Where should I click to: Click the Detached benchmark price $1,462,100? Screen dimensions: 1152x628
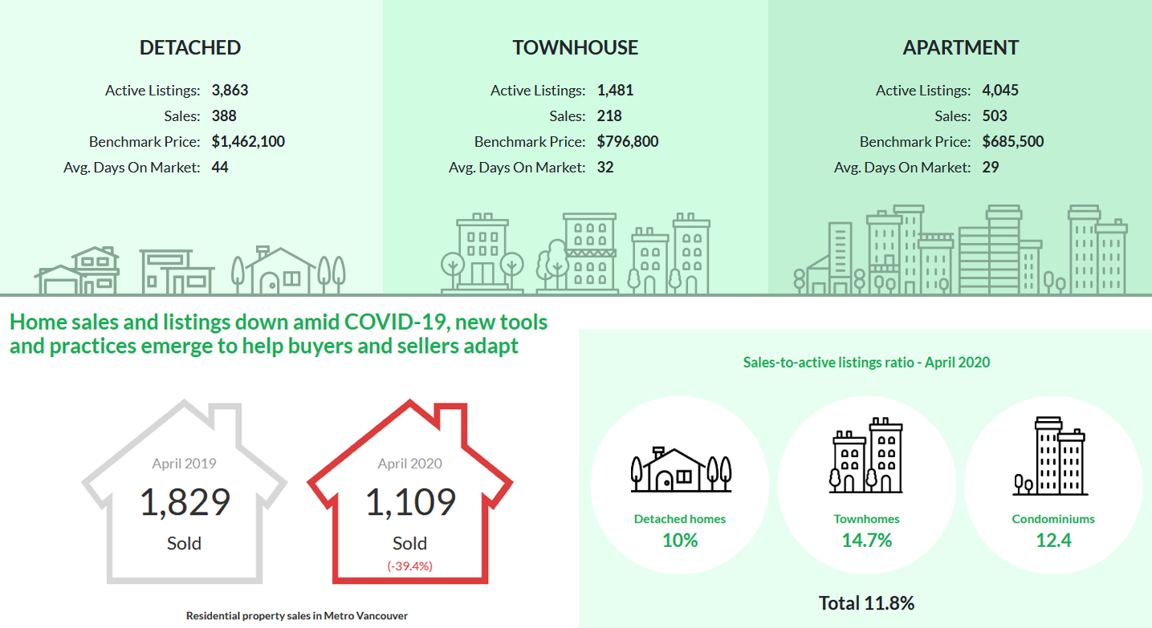coord(248,142)
